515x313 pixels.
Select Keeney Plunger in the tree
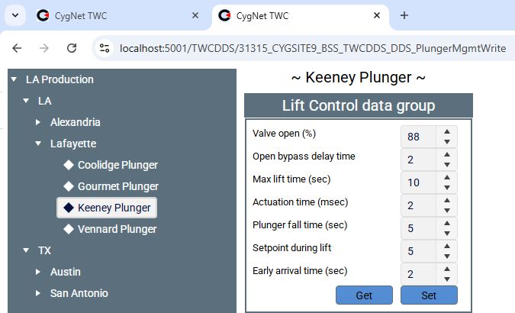pyautogui.click(x=107, y=208)
